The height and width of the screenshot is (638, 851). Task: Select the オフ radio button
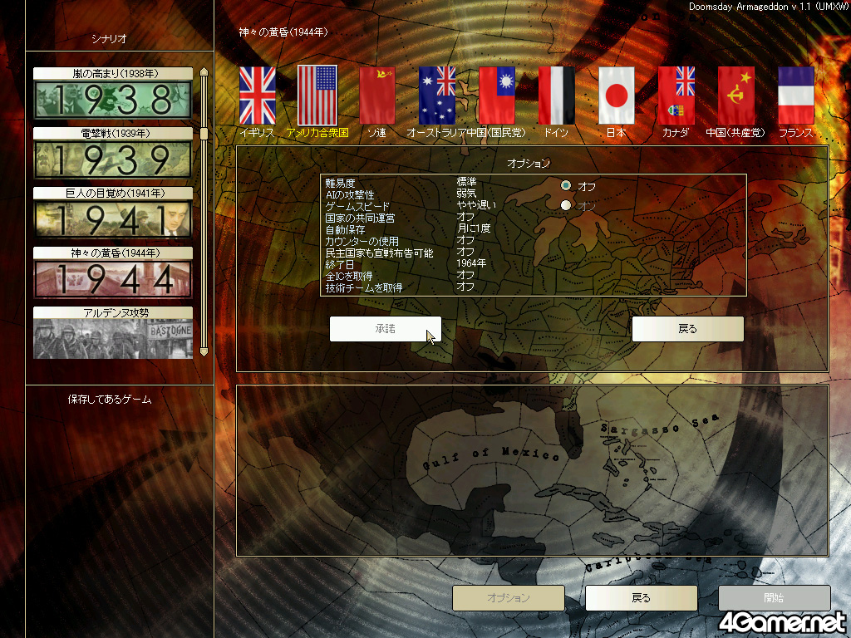click(566, 185)
